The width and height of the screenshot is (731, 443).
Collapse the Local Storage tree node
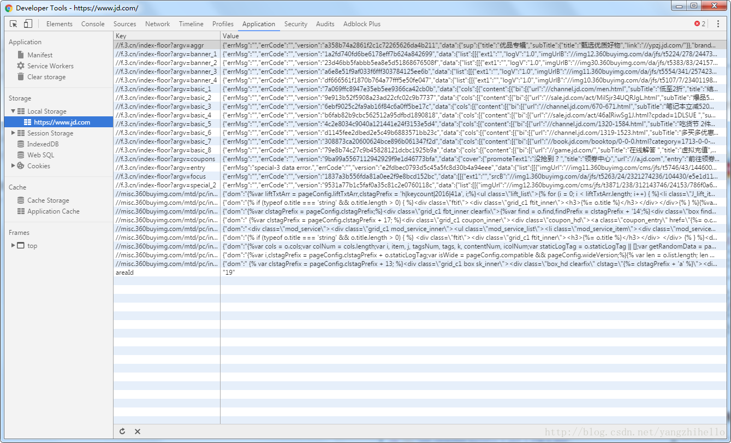tap(14, 111)
